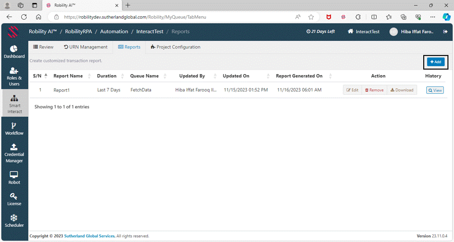
Task: Click the logout icon beside username
Action: coord(445,32)
